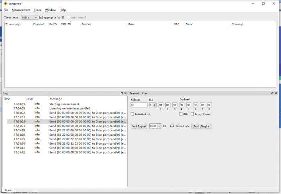Viewport: 281px width, 194px height.
Task: Click payload byte 3 field
Action: [x=175, y=105]
